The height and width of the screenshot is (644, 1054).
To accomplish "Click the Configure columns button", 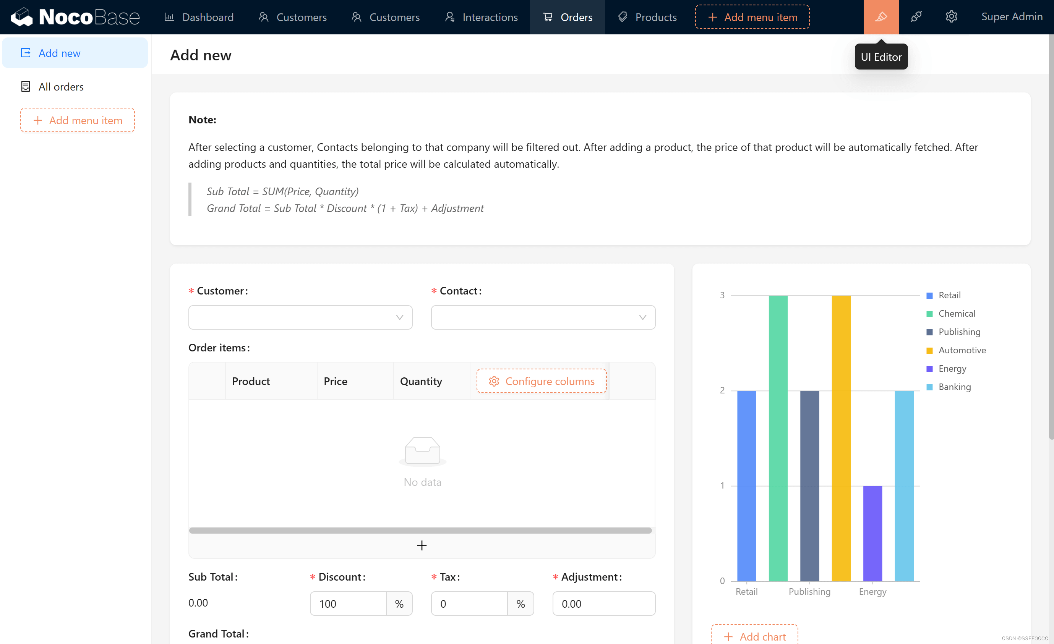I will (x=542, y=381).
